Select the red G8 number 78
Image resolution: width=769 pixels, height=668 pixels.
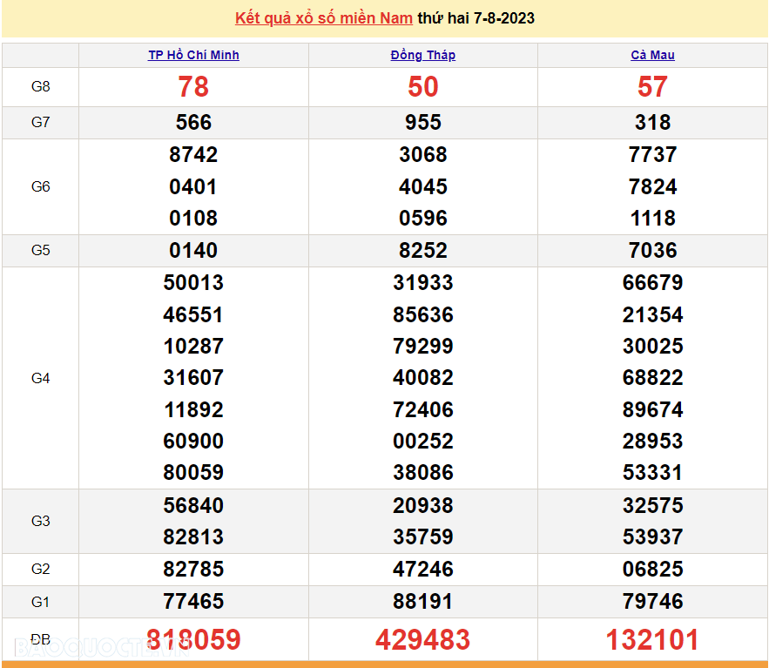click(193, 86)
